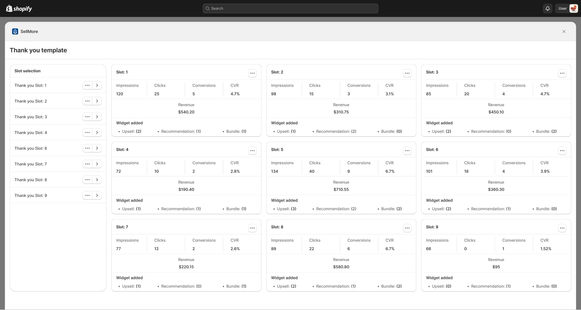Select the Thank you Slot: 9 row label
Viewport: 581px width, 310px height.
pos(31,195)
